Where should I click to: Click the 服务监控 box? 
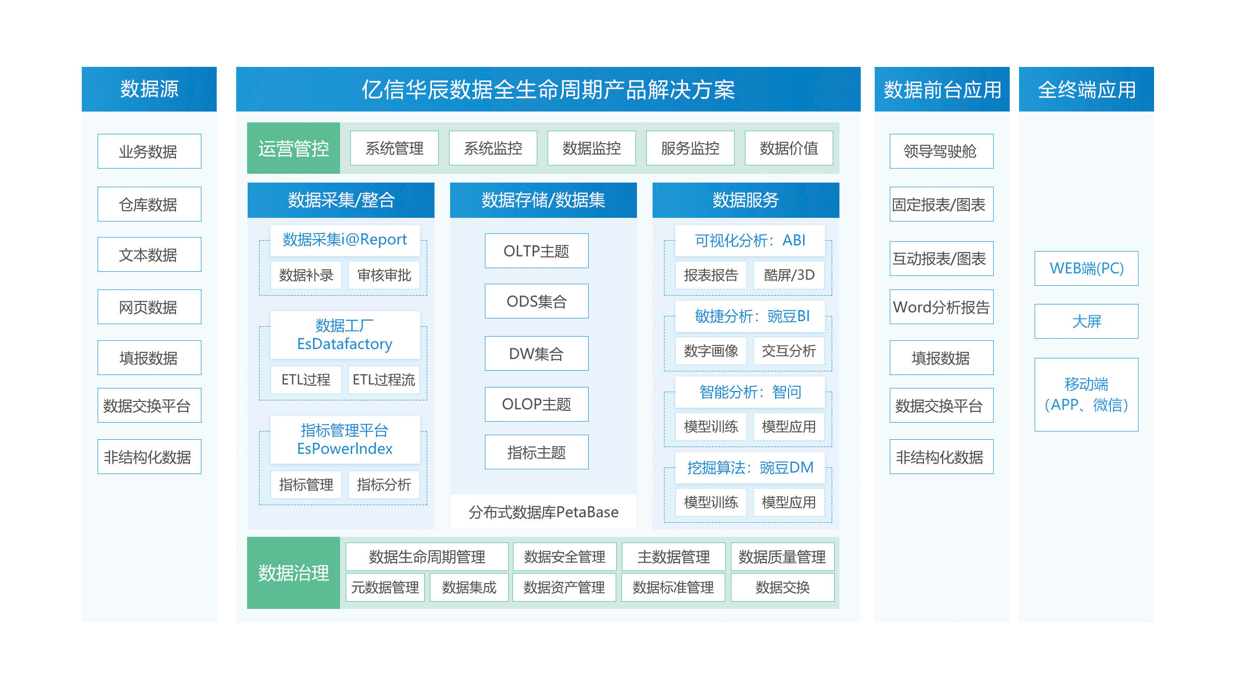coord(690,148)
